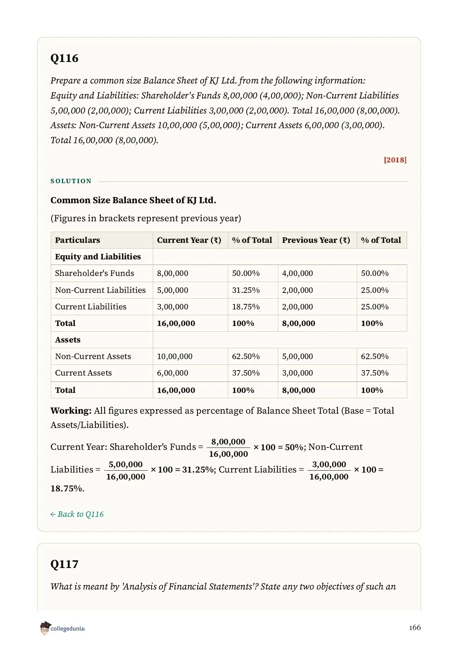Image resolution: width=458 pixels, height=648 pixels.
Task: Select the Shareholder's Funds table row label
Action: click(x=95, y=273)
